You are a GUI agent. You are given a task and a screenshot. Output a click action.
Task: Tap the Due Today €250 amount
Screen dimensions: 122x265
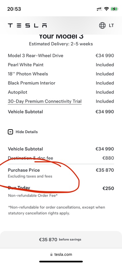pos(108,188)
